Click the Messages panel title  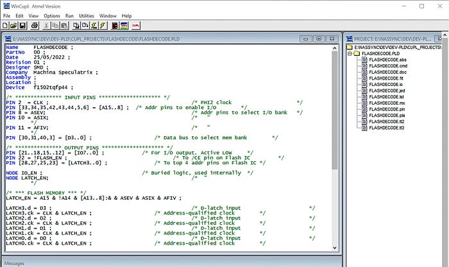point(14,263)
